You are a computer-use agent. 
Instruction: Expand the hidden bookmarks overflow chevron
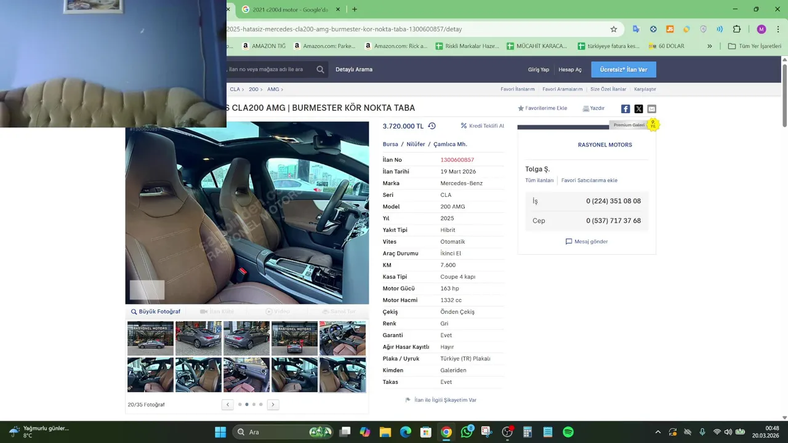pyautogui.click(x=709, y=46)
